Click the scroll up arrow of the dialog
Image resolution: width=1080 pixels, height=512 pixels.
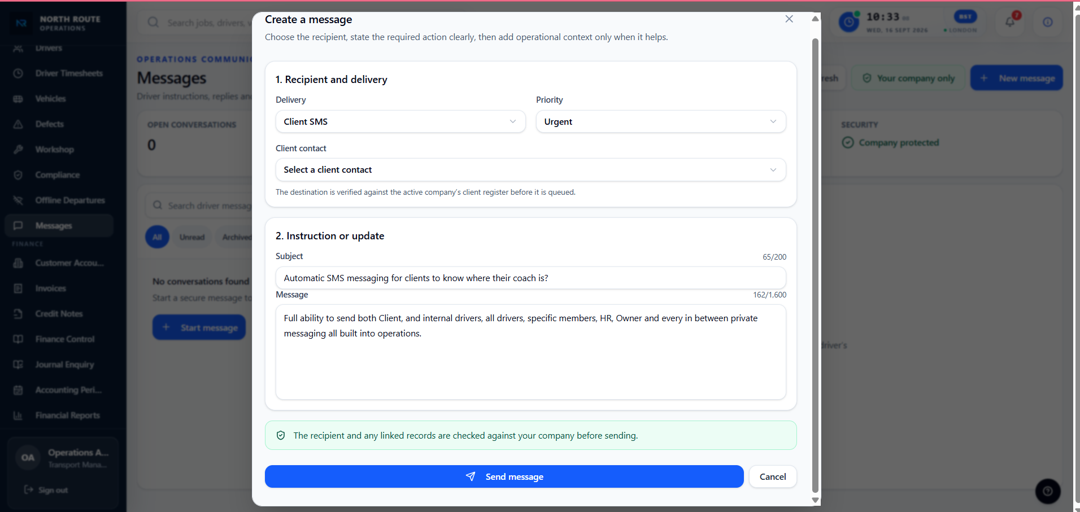click(x=815, y=19)
